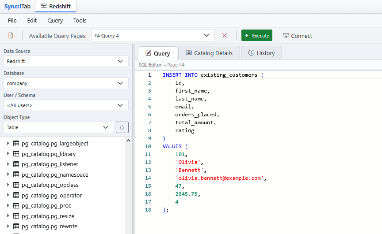Click first_name column on line 3
Viewport: 382px width, 234px height.
point(191,91)
